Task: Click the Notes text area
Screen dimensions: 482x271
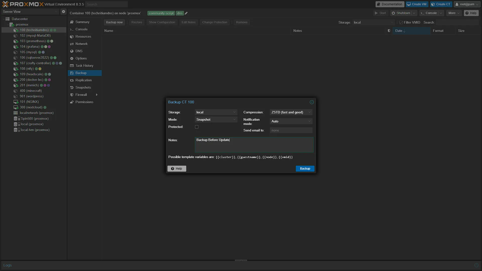Action: 254,145
